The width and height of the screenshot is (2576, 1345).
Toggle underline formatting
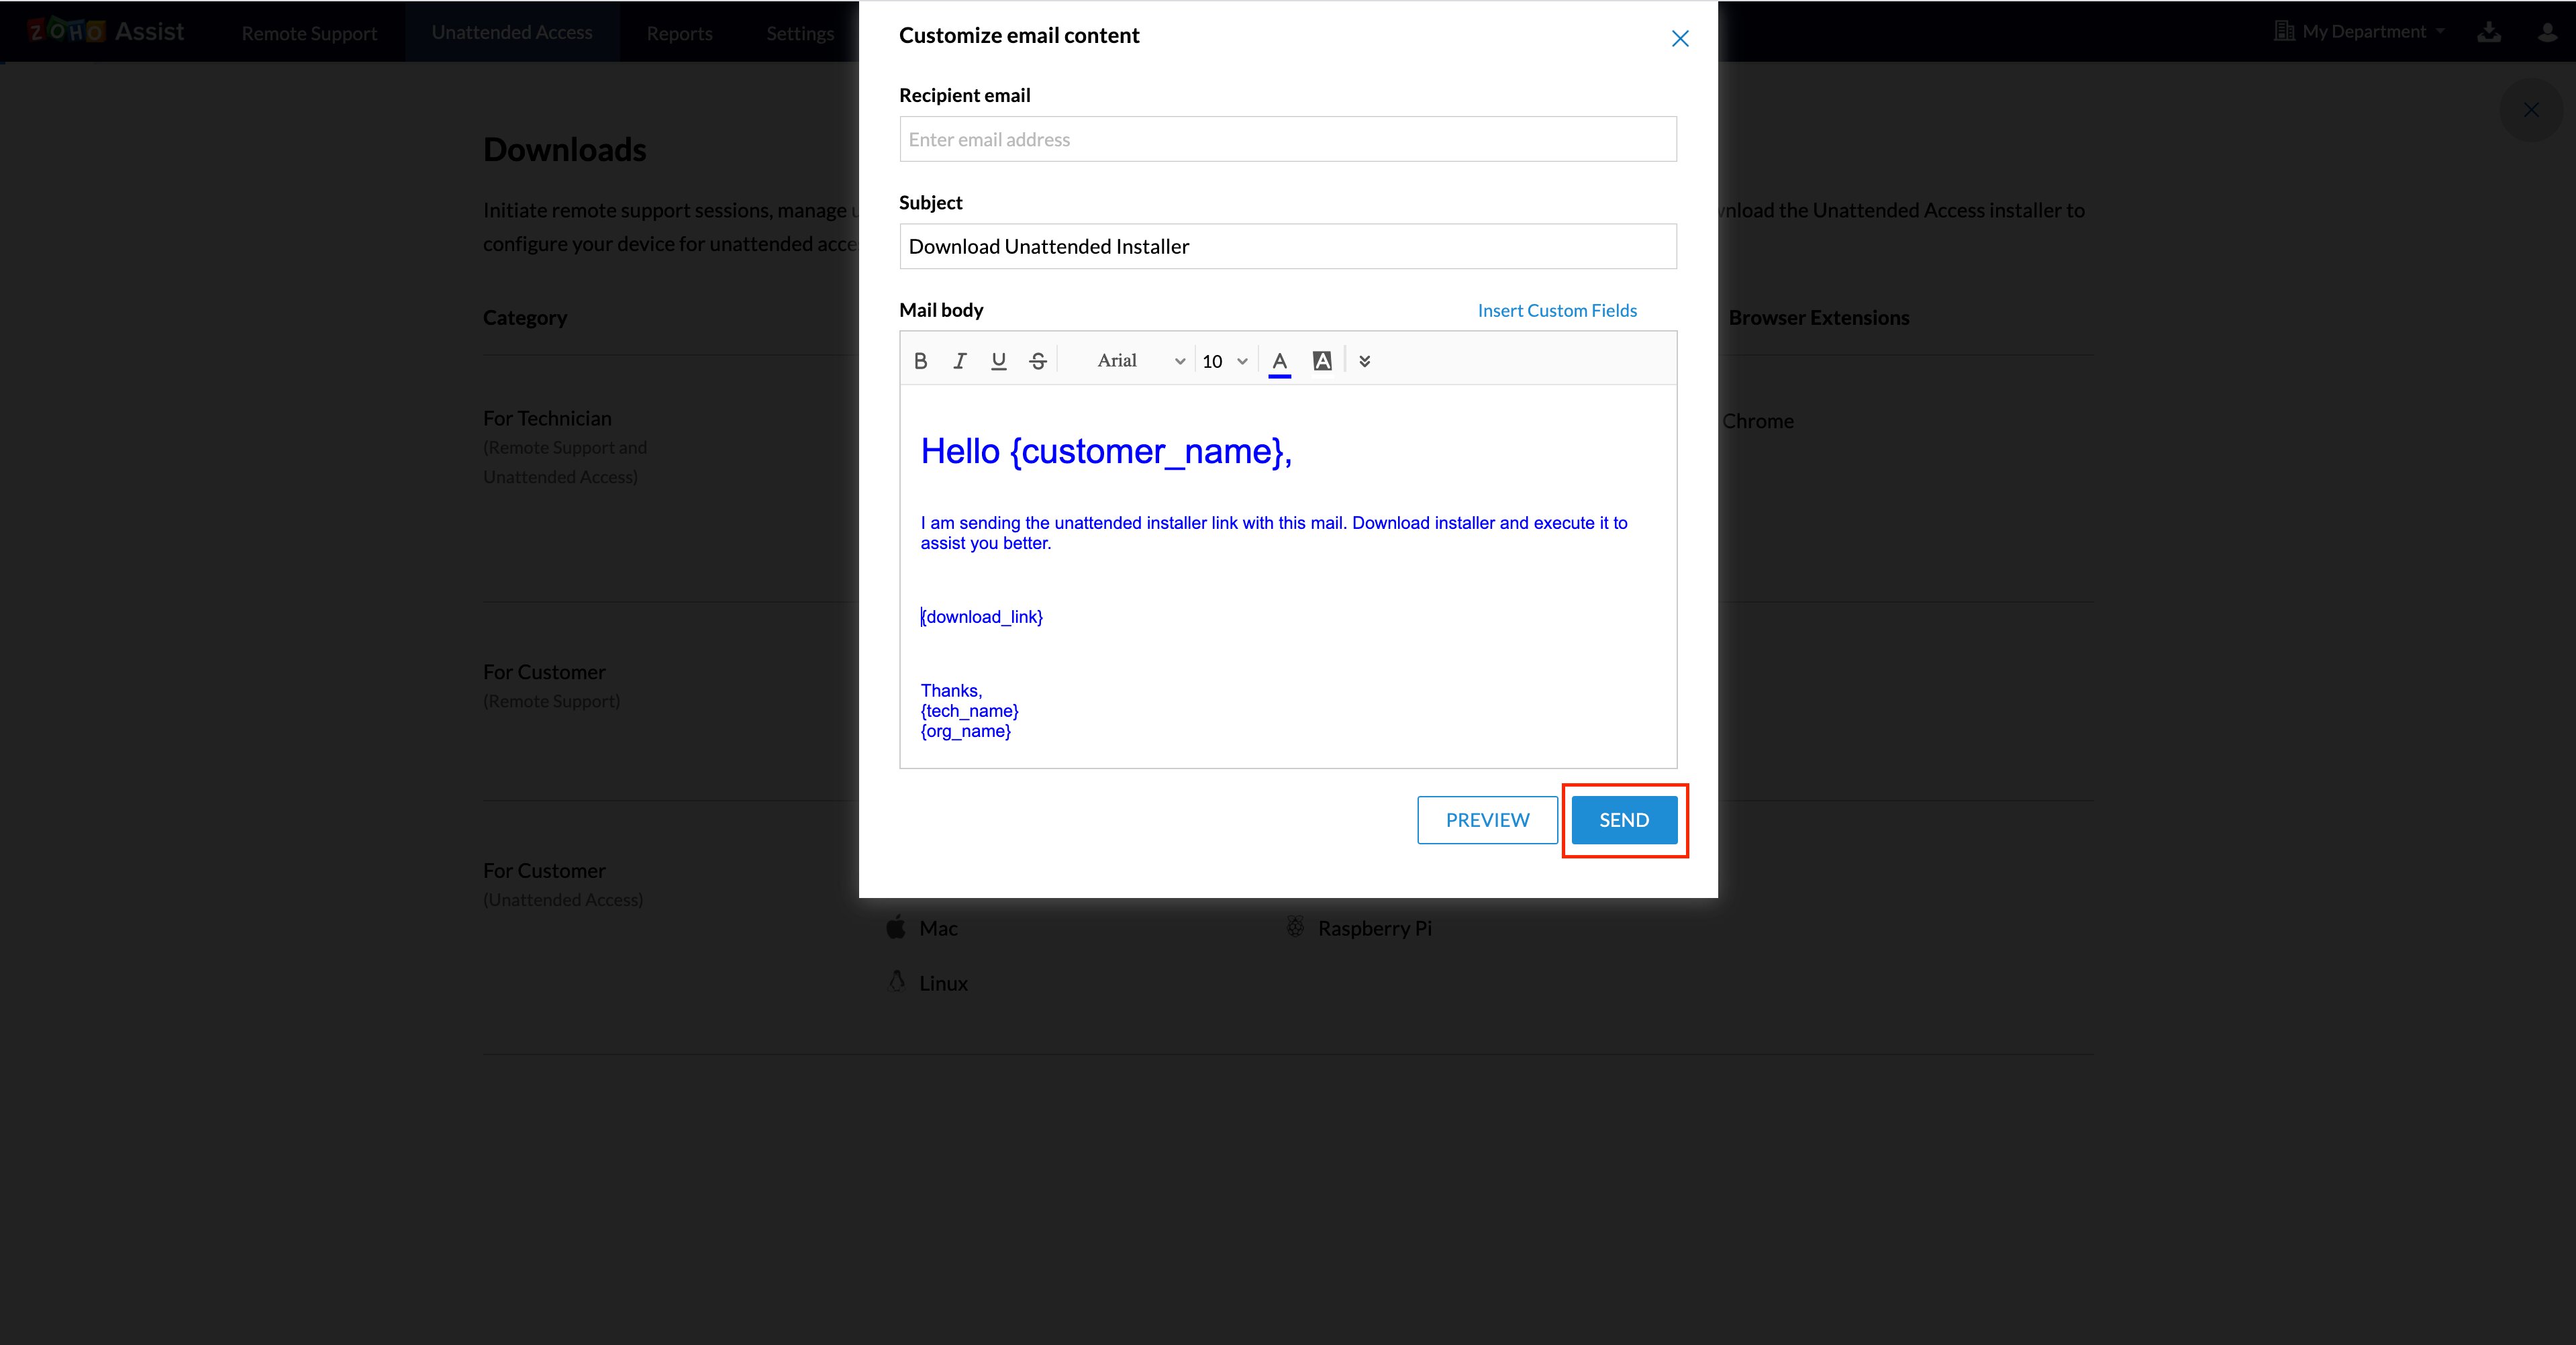click(x=998, y=361)
